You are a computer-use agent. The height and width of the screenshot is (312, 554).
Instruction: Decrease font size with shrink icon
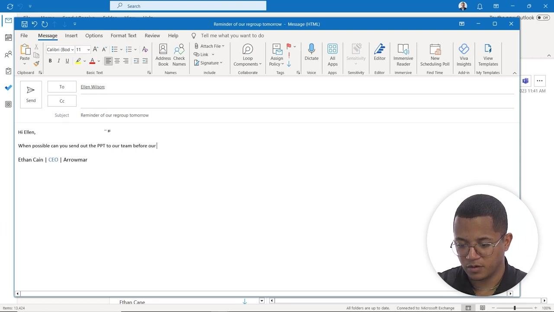[x=104, y=49]
